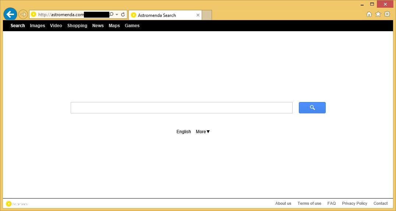Click the address bar search magnifier icon
Image resolution: width=396 pixels, height=211 pixels.
pos(112,14)
